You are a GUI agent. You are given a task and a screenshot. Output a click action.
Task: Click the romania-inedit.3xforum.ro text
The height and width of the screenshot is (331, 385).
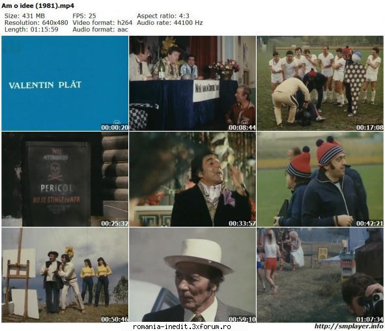pyautogui.click(x=182, y=326)
